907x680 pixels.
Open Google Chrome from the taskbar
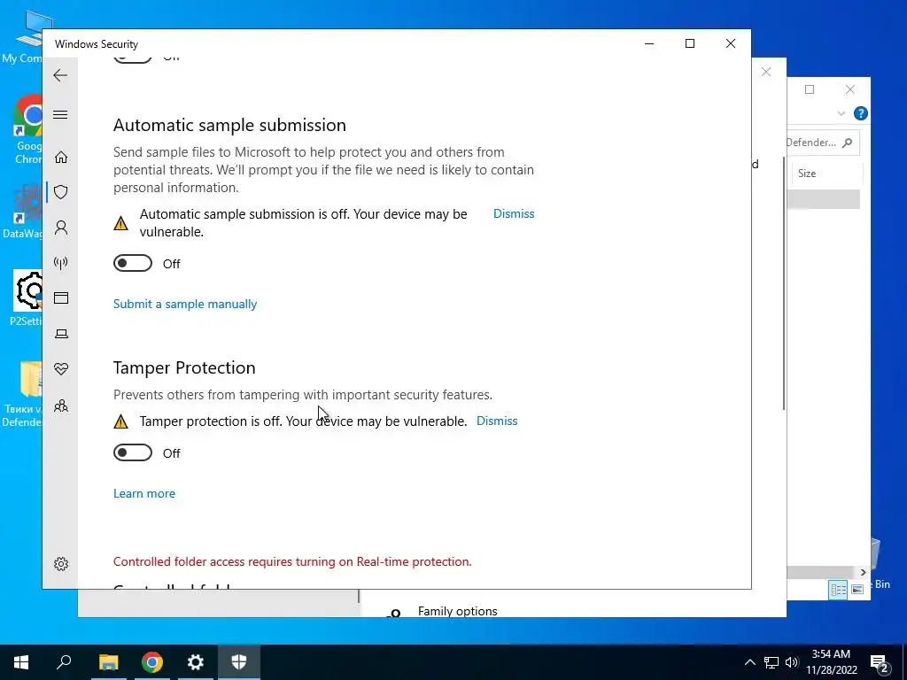tap(152, 662)
